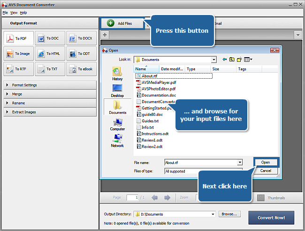Choose the To RTF output format
Image resolution: width=305 pixels, height=231 pixels.
18,69
